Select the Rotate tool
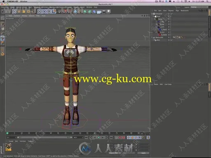Viewport: 211px width, 158px height. pyautogui.click(x=28, y=12)
